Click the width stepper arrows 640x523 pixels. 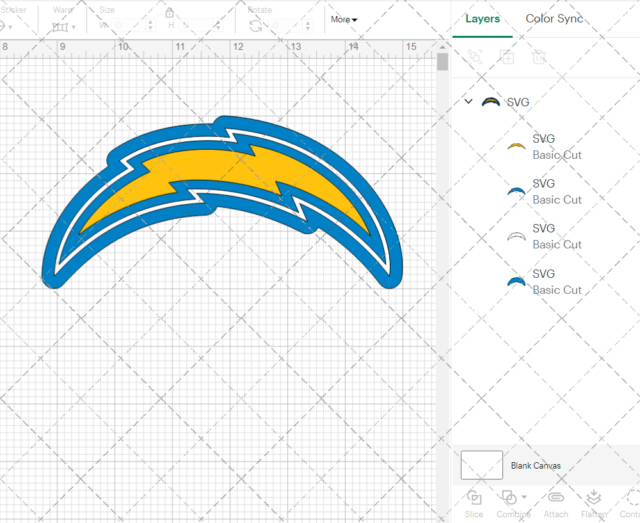point(150,26)
